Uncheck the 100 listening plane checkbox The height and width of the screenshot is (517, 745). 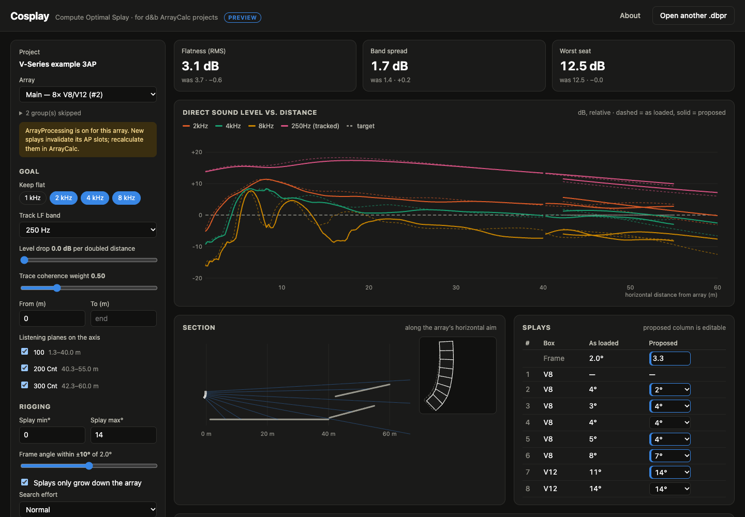click(24, 352)
